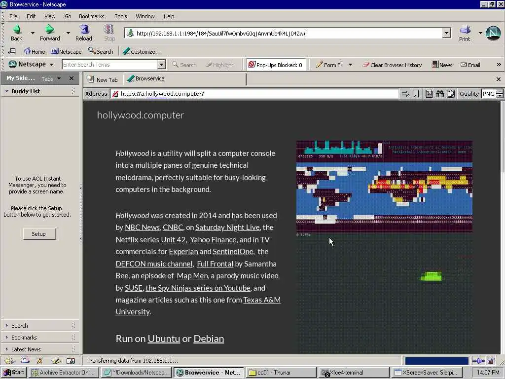The width and height of the screenshot is (505, 379).
Task: Click the bookmarks page icon in Browservice bar
Action: click(x=429, y=94)
